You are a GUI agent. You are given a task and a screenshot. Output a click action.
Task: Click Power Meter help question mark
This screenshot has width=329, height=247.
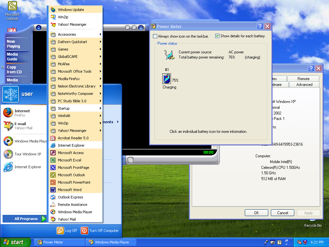tap(260, 26)
